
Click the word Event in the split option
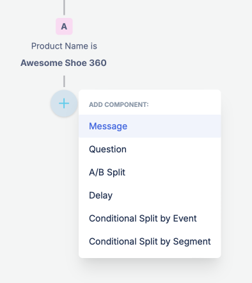(185, 218)
